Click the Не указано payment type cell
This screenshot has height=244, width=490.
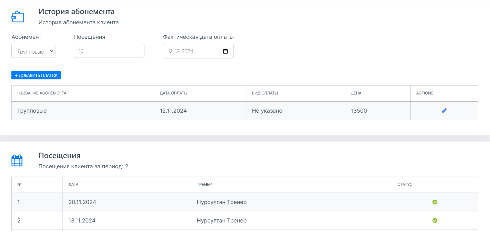click(267, 111)
